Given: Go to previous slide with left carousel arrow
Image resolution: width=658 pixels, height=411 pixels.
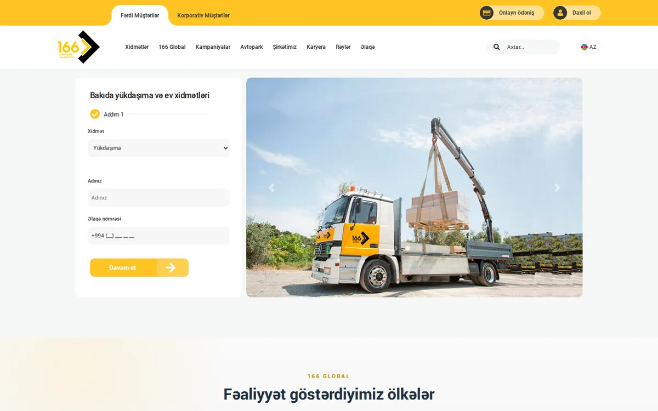Looking at the screenshot, I should (x=271, y=187).
